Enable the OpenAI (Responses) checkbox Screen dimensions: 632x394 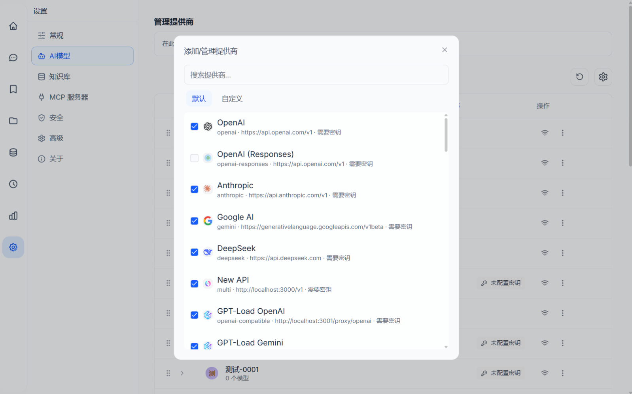click(194, 158)
